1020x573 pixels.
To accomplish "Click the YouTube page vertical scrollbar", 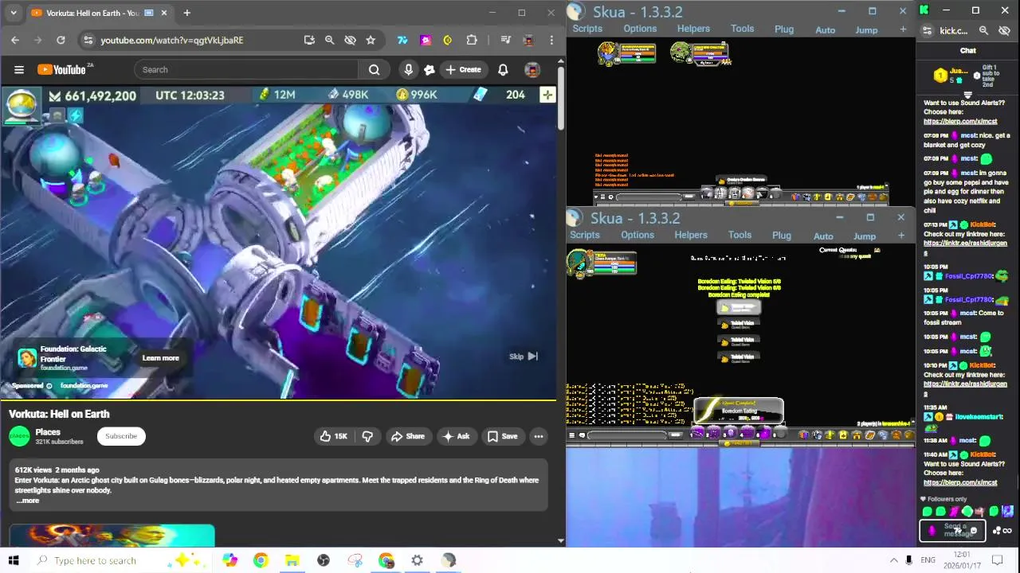I will pyautogui.click(x=560, y=99).
